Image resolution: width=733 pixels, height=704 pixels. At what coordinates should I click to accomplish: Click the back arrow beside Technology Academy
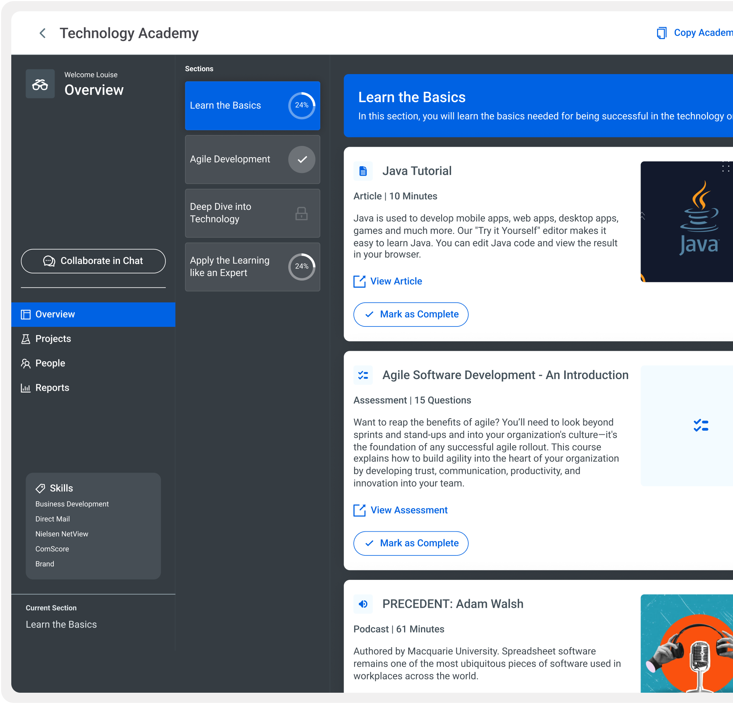43,33
